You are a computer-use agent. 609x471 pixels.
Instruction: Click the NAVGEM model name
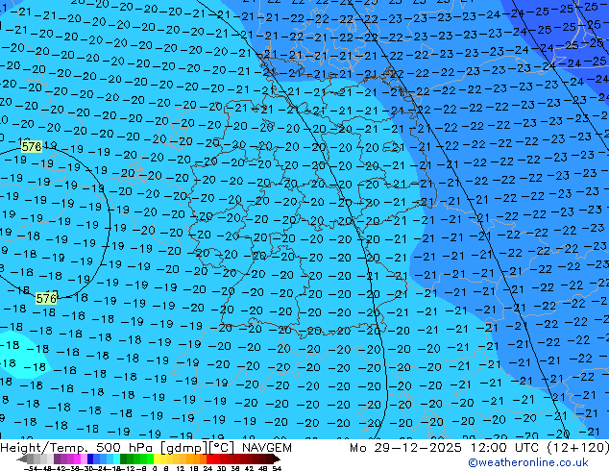(x=266, y=448)
